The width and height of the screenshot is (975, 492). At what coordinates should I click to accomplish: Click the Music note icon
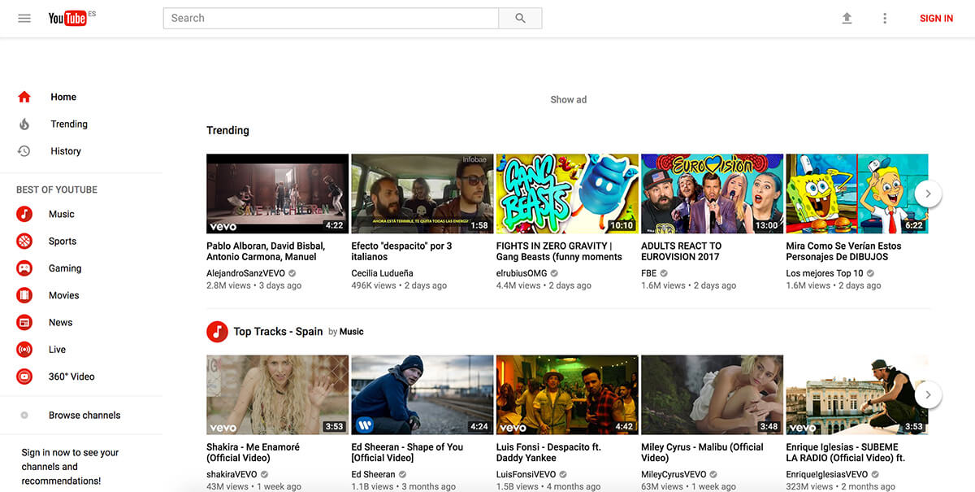pos(24,214)
